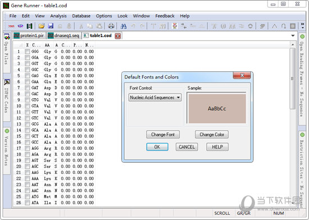Click the Change Color button
The image size is (309, 220).
click(212, 135)
